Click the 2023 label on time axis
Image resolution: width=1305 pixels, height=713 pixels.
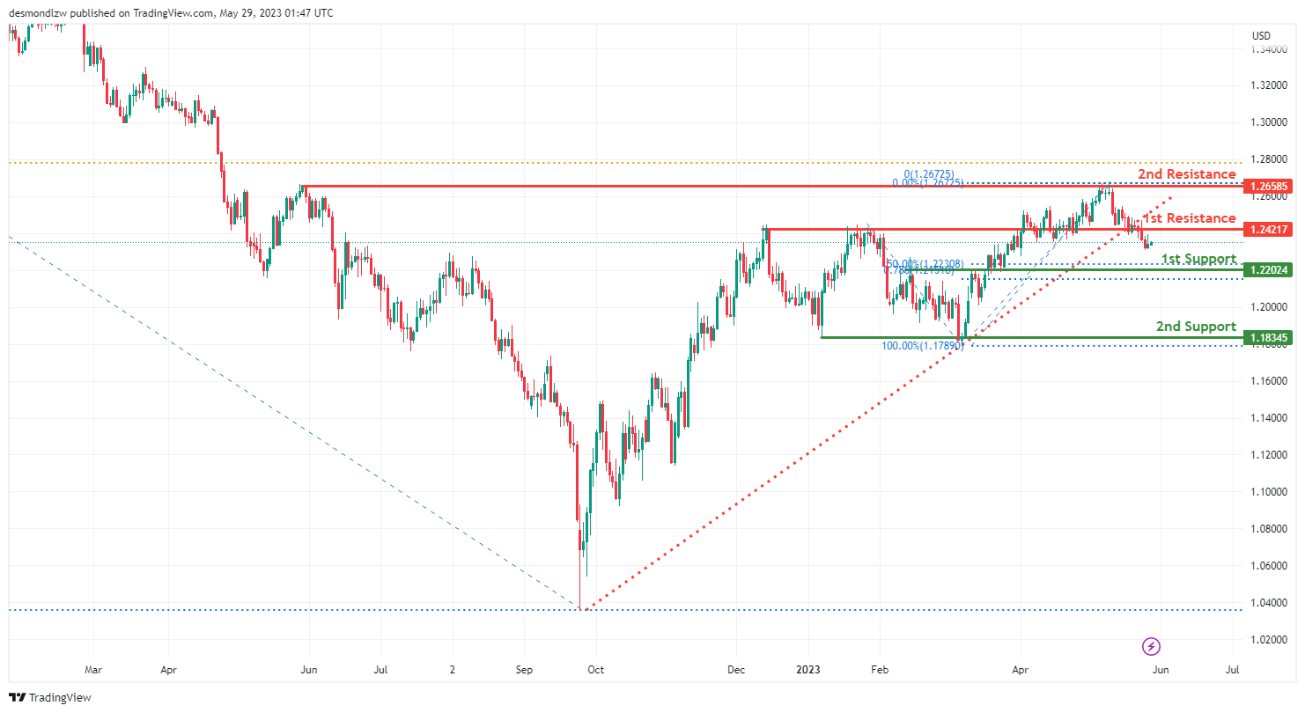pyautogui.click(x=807, y=670)
